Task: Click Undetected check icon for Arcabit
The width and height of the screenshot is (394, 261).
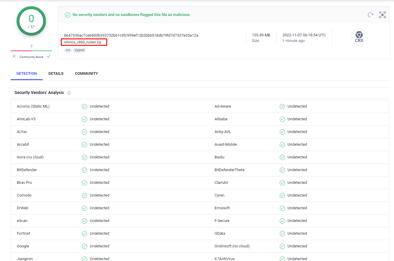Action: (x=84, y=145)
